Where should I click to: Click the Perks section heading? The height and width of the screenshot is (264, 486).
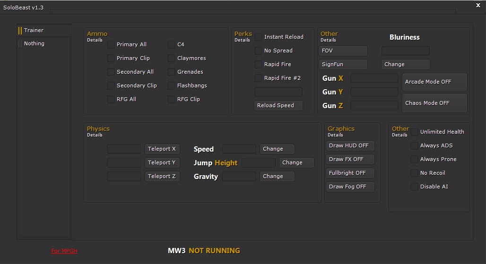(x=243, y=34)
